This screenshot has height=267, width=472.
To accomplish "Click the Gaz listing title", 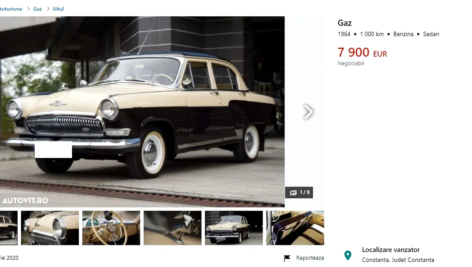I will click(344, 23).
